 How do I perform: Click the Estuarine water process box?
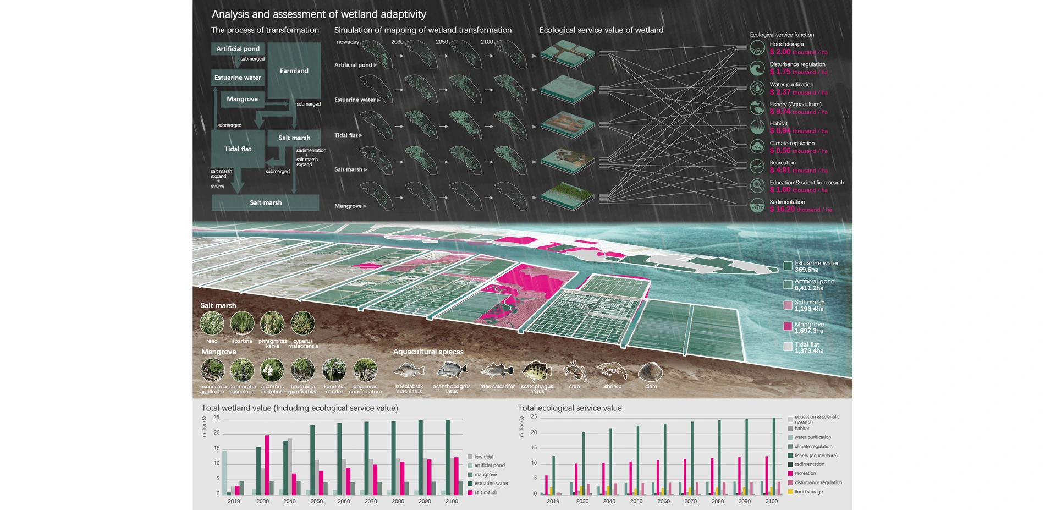(x=238, y=78)
